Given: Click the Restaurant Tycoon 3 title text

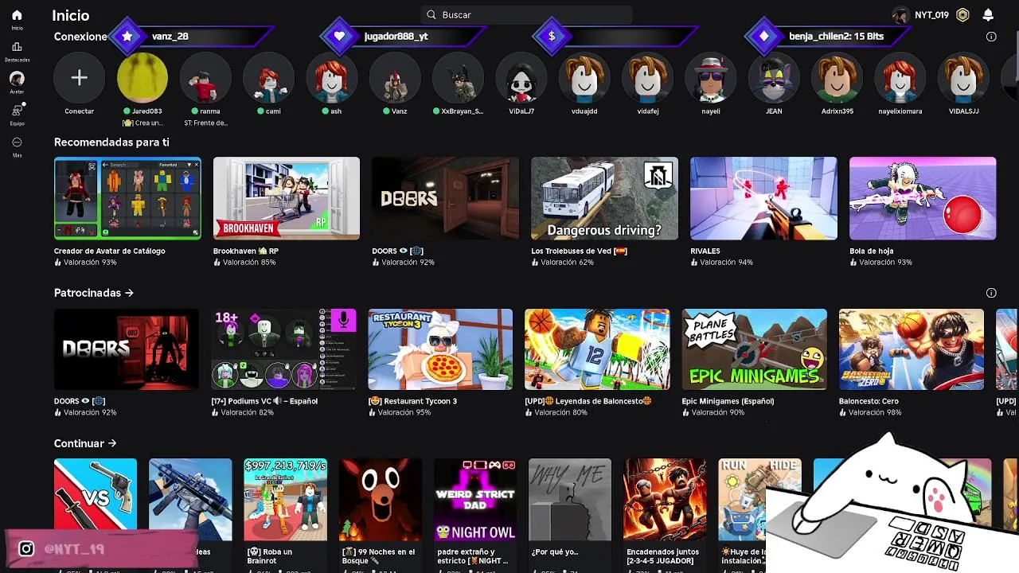Looking at the screenshot, I should pyautogui.click(x=412, y=401).
